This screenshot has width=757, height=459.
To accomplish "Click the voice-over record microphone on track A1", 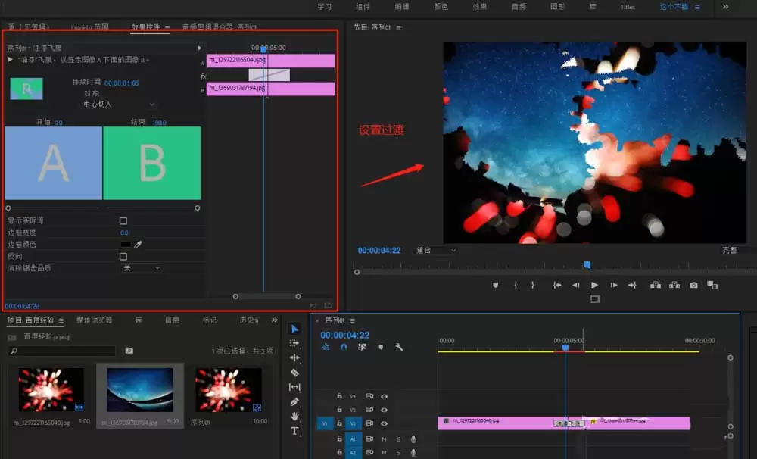I will click(414, 439).
